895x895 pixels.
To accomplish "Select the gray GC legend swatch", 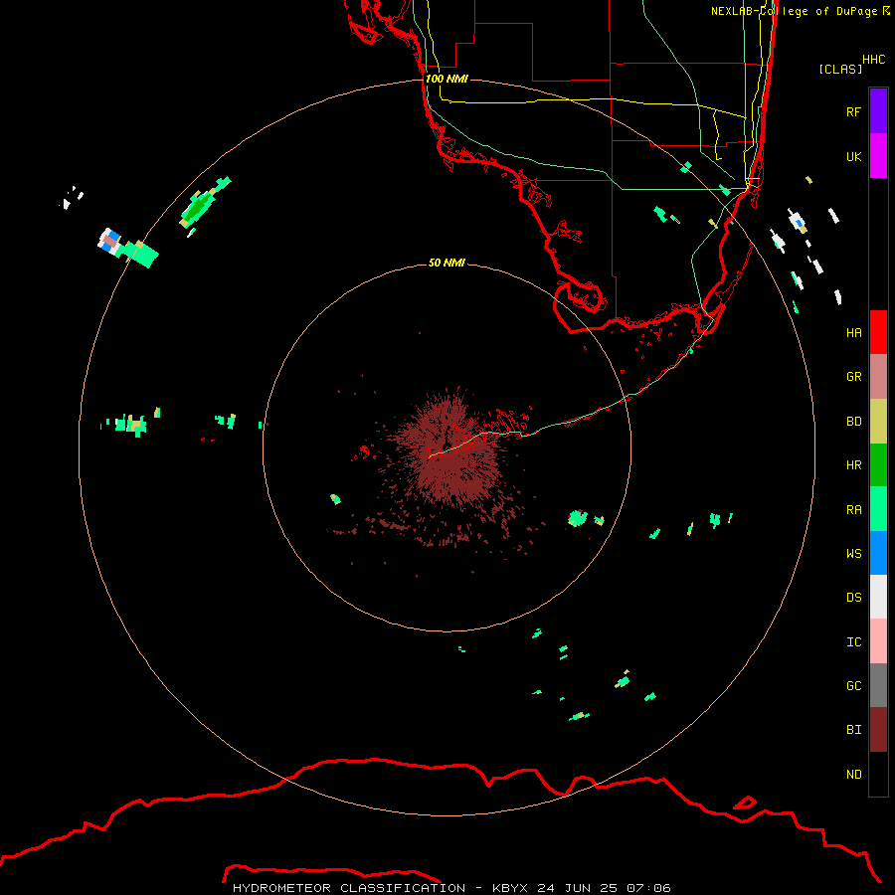I will point(878,685).
